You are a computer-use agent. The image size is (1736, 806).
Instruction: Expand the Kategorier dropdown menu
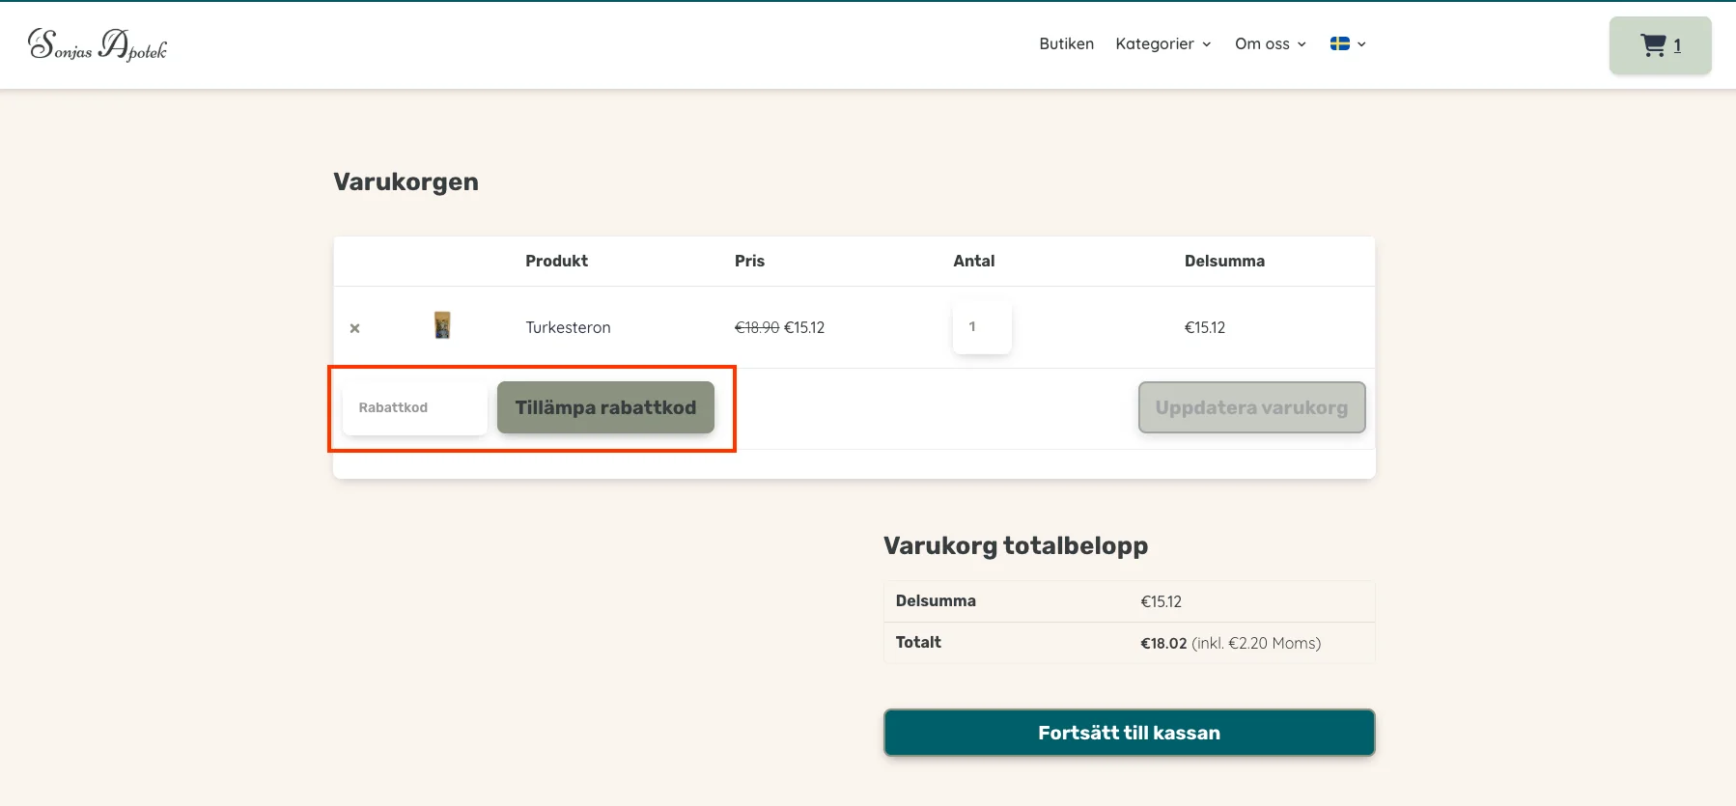[x=1155, y=43]
